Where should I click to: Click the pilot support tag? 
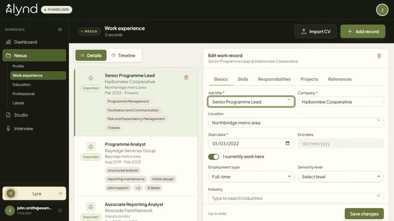[x=118, y=188]
